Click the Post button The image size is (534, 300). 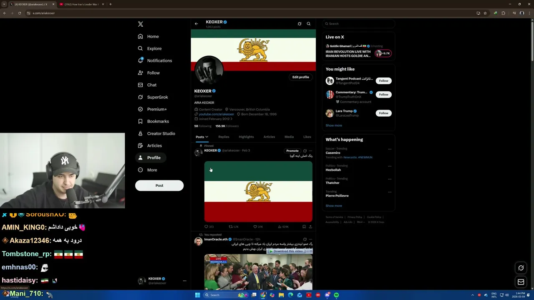tap(159, 185)
